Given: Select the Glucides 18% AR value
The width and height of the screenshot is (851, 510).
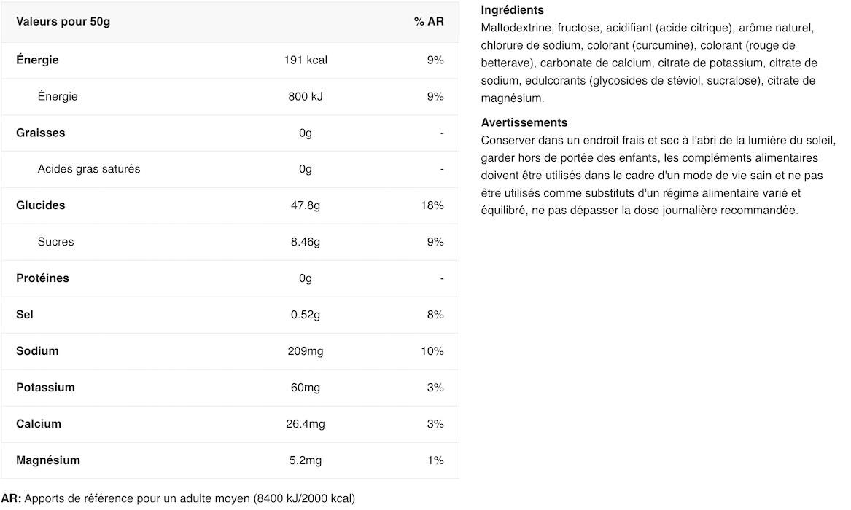Looking at the screenshot, I should coord(432,205).
